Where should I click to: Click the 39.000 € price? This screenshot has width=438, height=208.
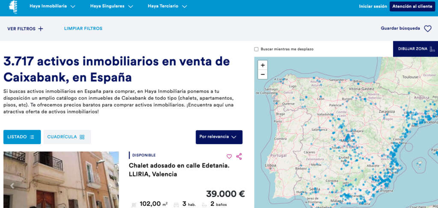click(225, 194)
